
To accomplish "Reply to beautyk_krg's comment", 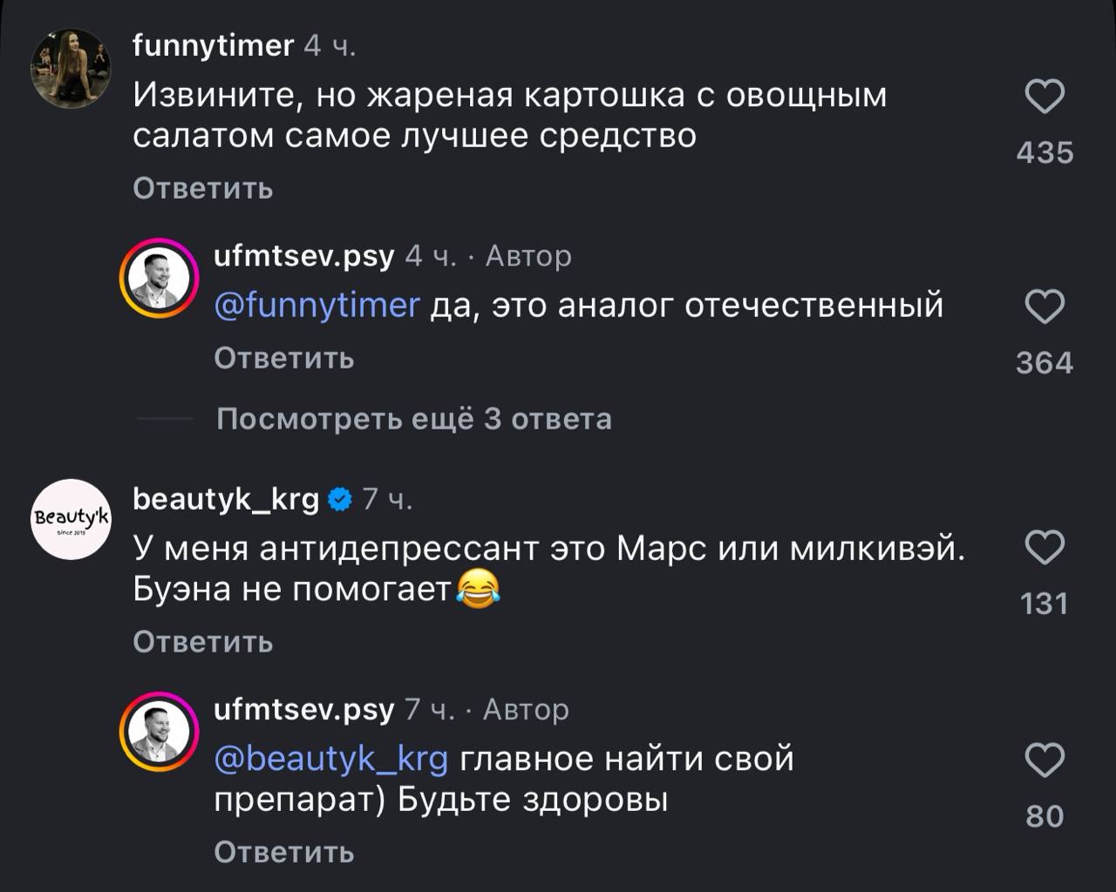I will (x=202, y=642).
